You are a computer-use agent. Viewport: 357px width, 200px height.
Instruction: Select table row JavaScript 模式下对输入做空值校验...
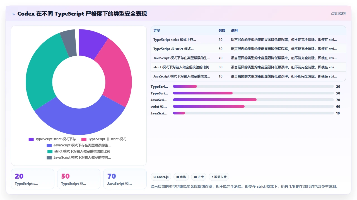point(248,76)
